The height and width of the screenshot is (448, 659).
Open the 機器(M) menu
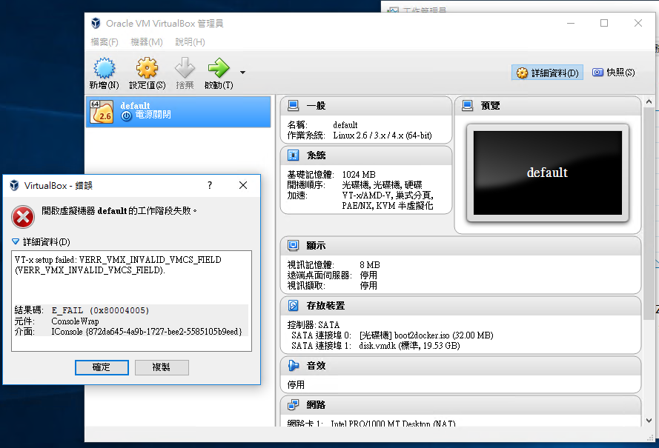pos(146,42)
